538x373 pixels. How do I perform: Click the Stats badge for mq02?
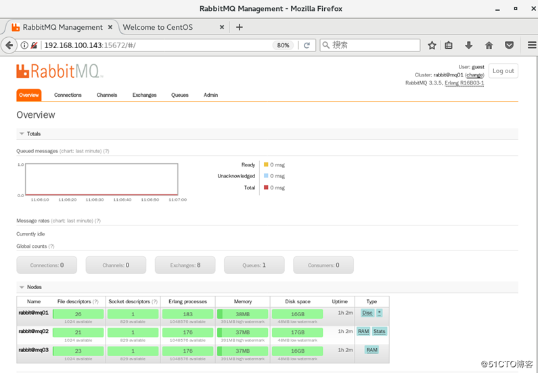pyautogui.click(x=380, y=331)
